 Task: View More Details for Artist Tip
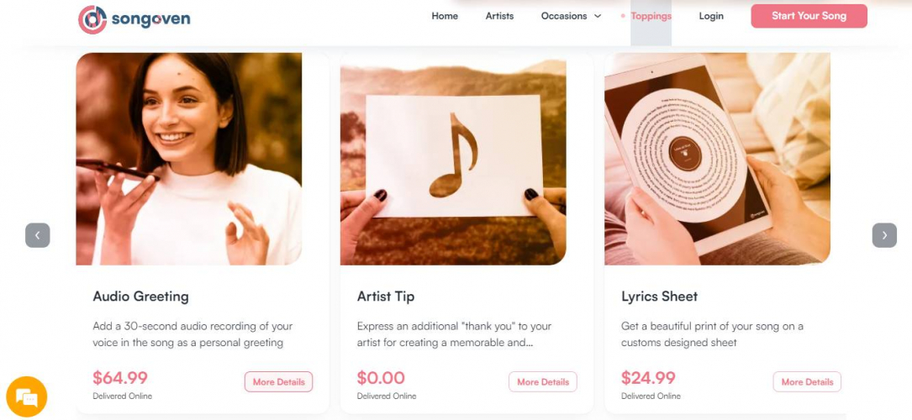pos(543,381)
